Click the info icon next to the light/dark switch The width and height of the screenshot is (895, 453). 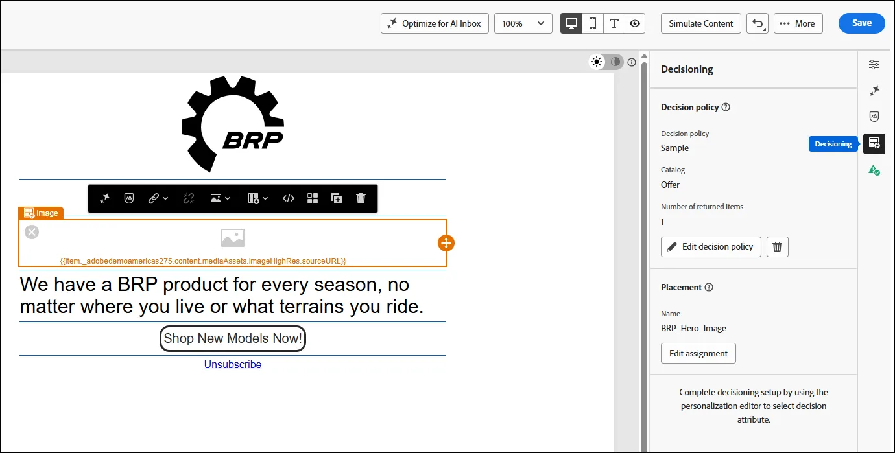632,62
